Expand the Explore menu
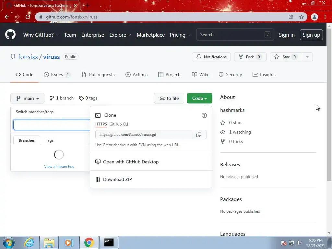This screenshot has width=332, height=249. click(x=120, y=35)
